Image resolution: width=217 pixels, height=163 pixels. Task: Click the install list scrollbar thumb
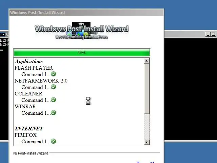[147, 89]
